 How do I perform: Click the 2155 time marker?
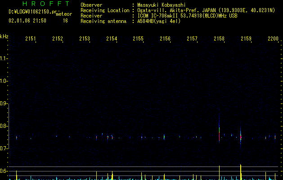tap(138, 38)
